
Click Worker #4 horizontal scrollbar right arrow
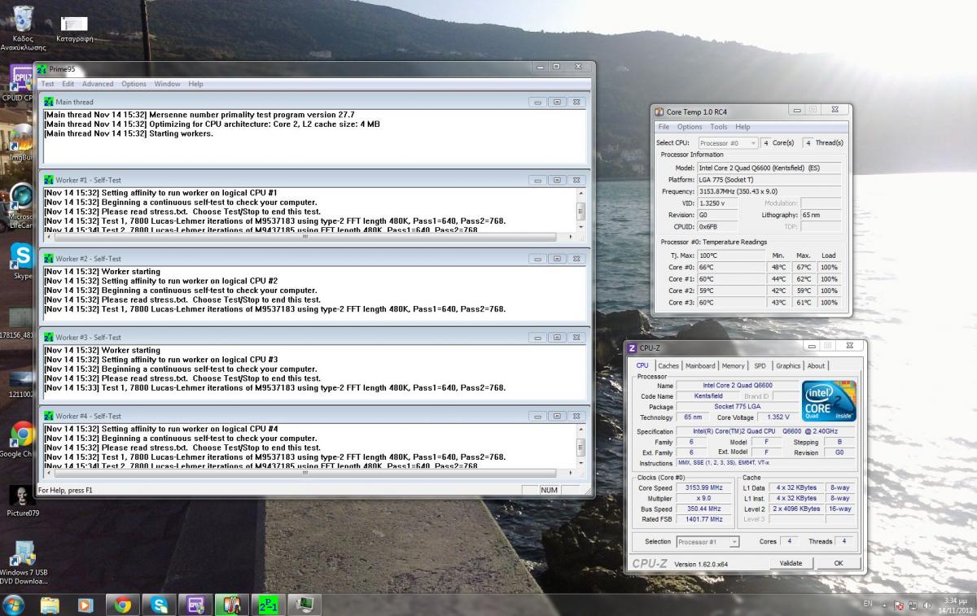570,473
